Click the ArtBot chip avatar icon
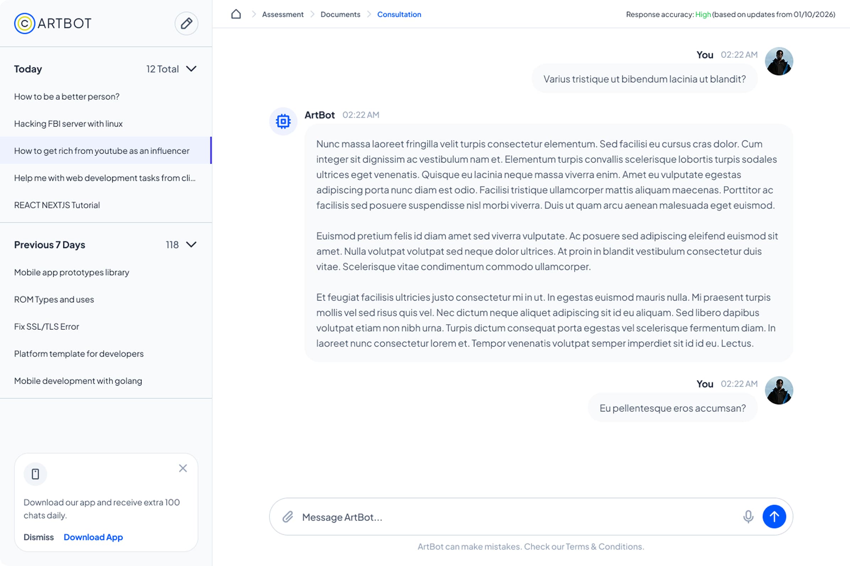This screenshot has width=850, height=566. click(x=283, y=121)
